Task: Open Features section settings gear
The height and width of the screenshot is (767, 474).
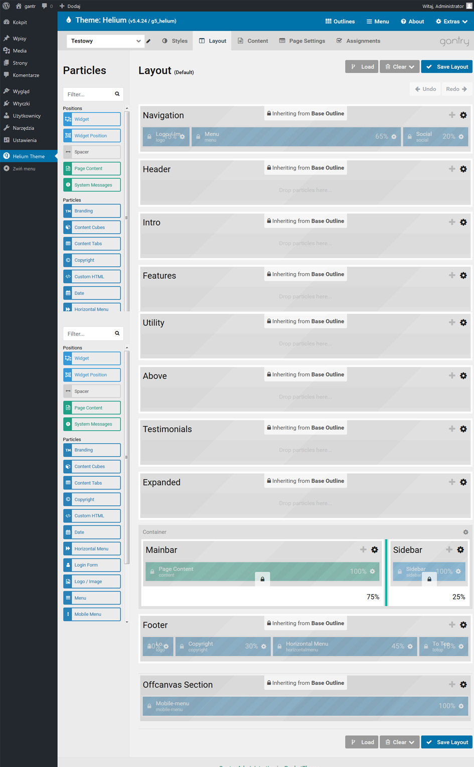Action: tap(463, 276)
